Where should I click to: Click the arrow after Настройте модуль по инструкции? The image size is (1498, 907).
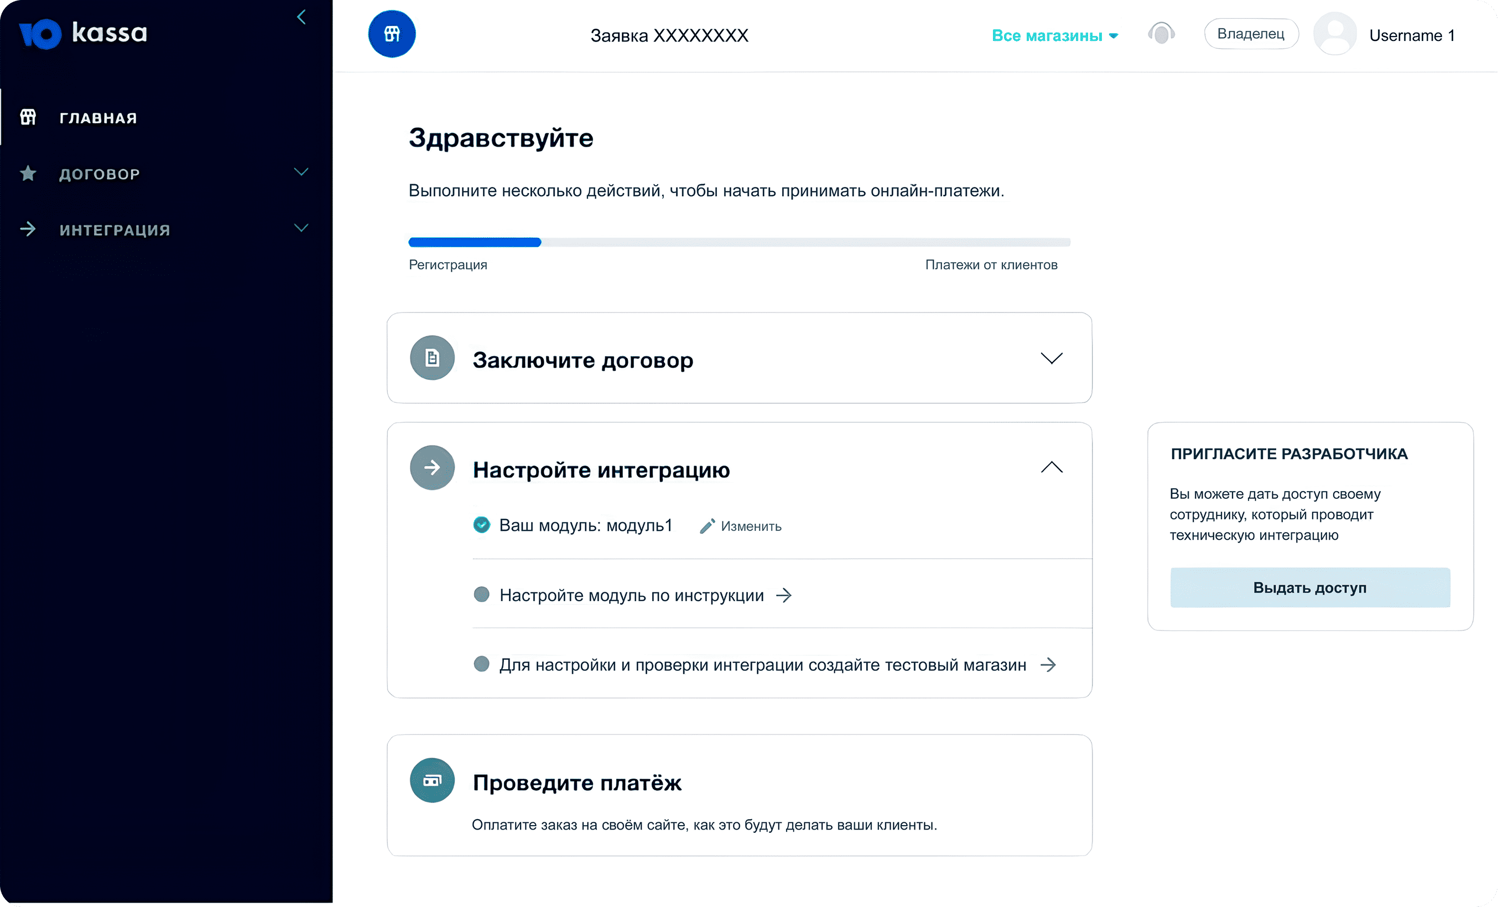click(784, 595)
